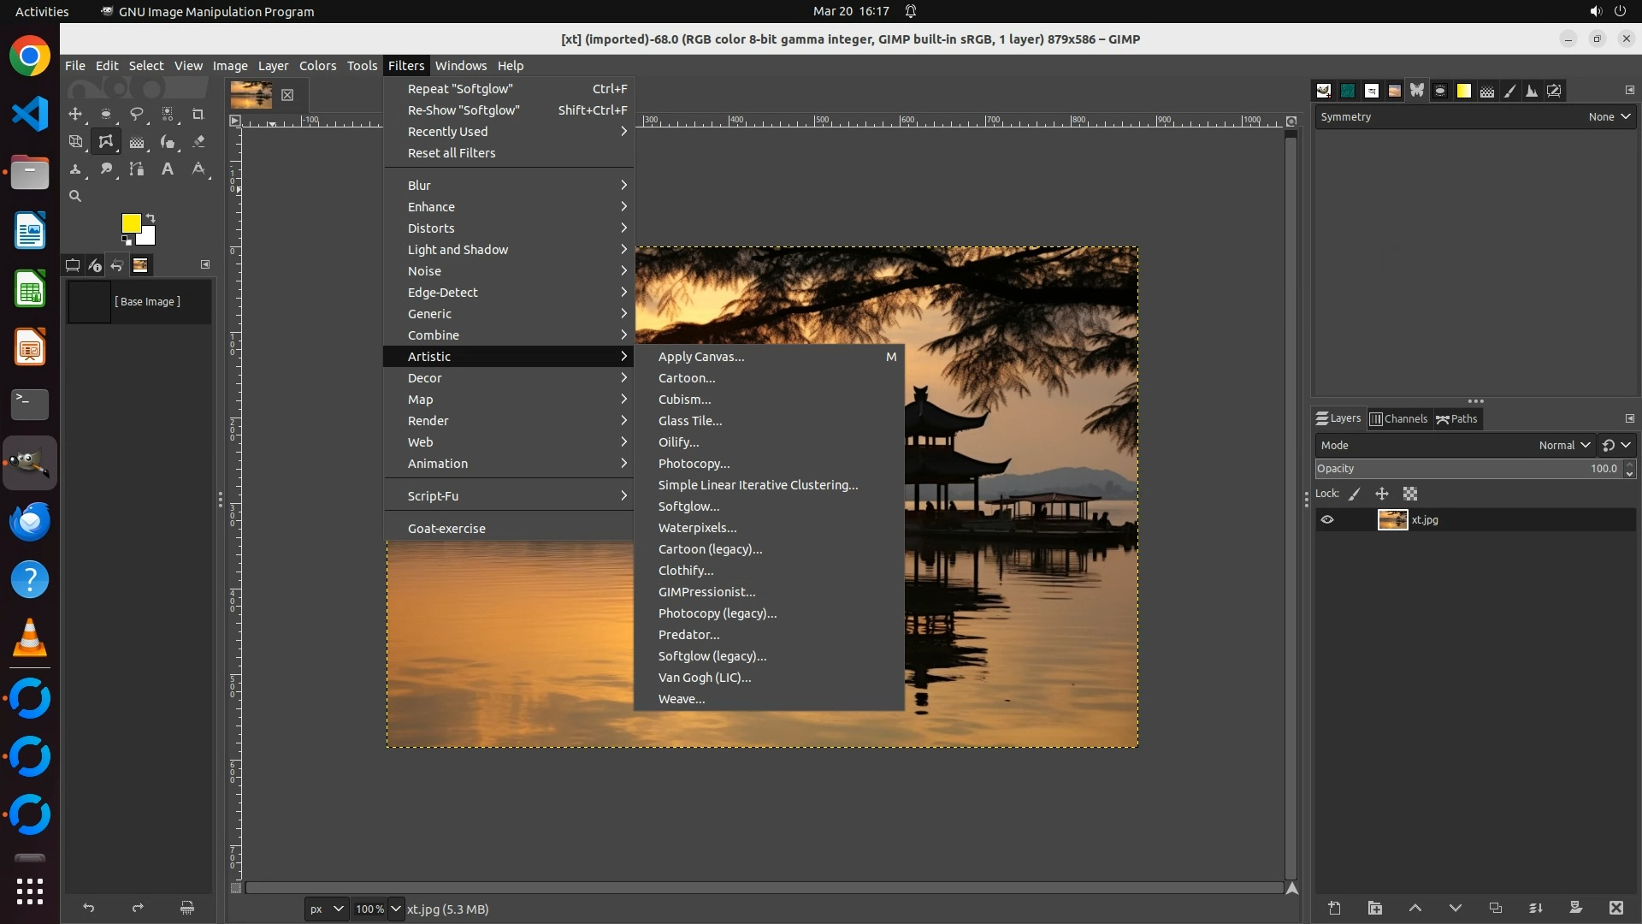Switch to the Channels tab

(x=1399, y=419)
